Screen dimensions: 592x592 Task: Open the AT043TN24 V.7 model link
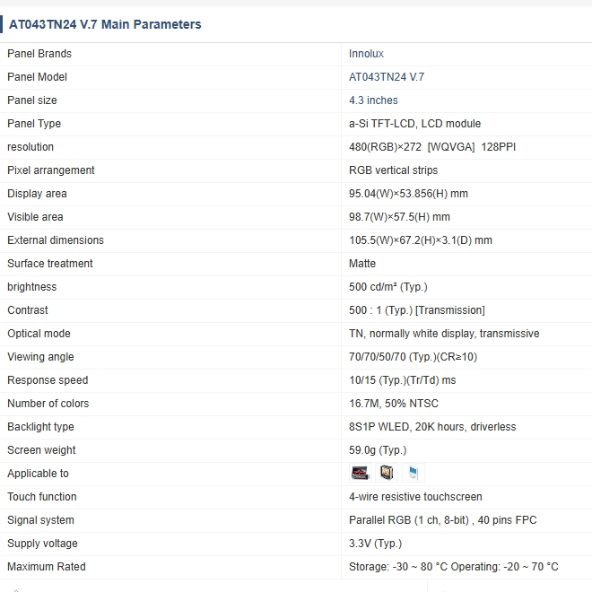pyautogui.click(x=387, y=77)
